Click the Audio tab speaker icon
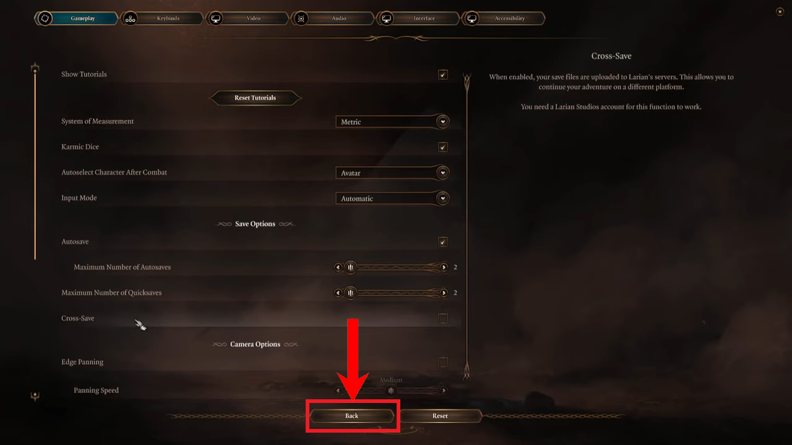This screenshot has width=792, height=445. [x=301, y=19]
